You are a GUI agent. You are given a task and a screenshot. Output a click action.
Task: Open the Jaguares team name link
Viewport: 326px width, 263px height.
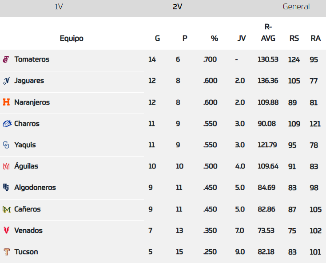pos(29,81)
